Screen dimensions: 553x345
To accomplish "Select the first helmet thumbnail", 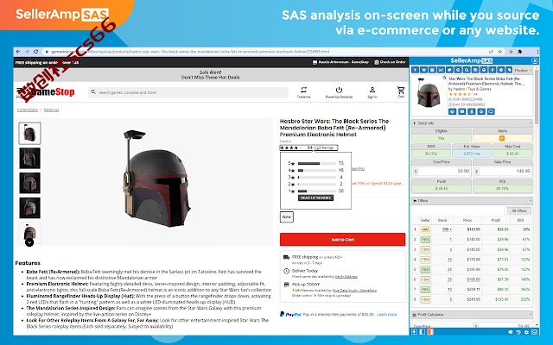I will point(29,134).
